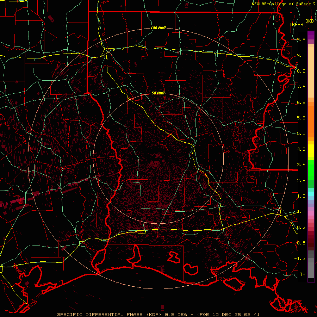Click the TH label on the color scale
Screen dimensions: 317x317
[x=303, y=274]
